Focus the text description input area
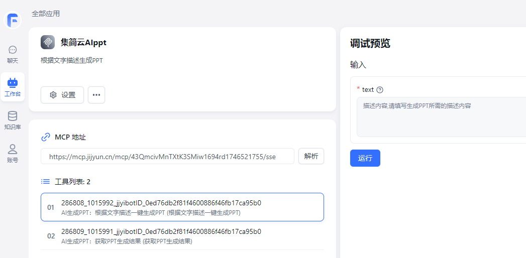 [x=441, y=117]
